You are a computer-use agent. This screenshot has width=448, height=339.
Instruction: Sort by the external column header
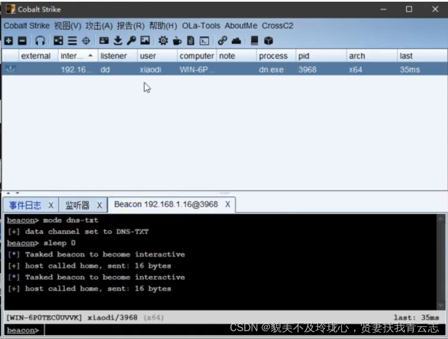pos(39,56)
